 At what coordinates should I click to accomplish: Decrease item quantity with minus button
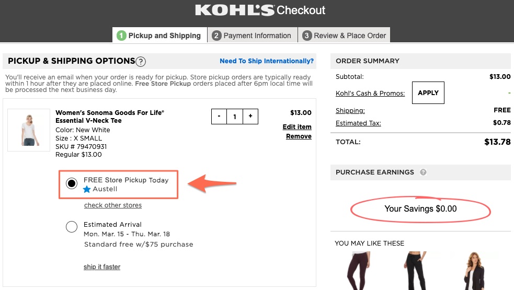point(219,116)
